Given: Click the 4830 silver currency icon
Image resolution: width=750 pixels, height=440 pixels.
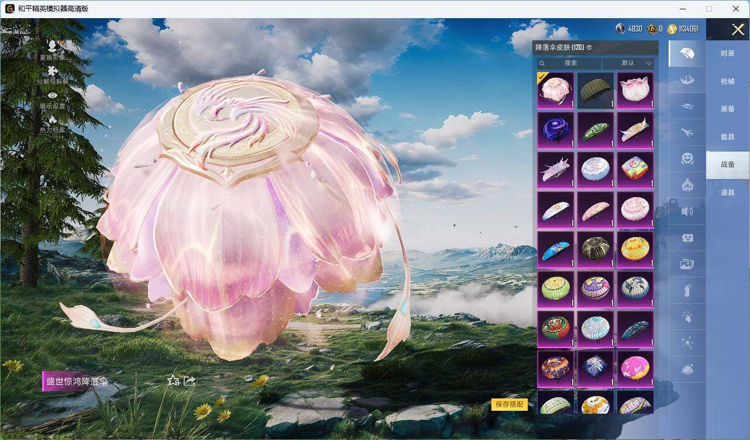Looking at the screenshot, I should pos(620,29).
